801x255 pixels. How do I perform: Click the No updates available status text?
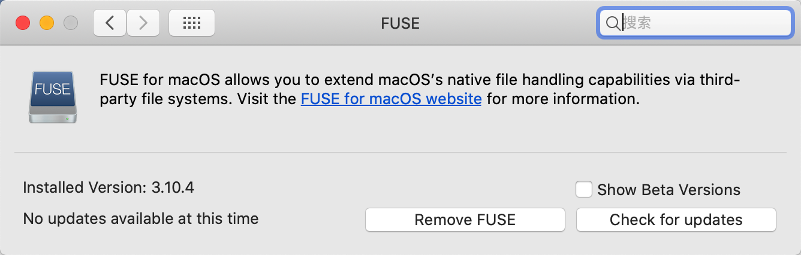point(141,218)
